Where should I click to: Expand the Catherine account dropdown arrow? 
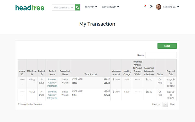point(178,7)
